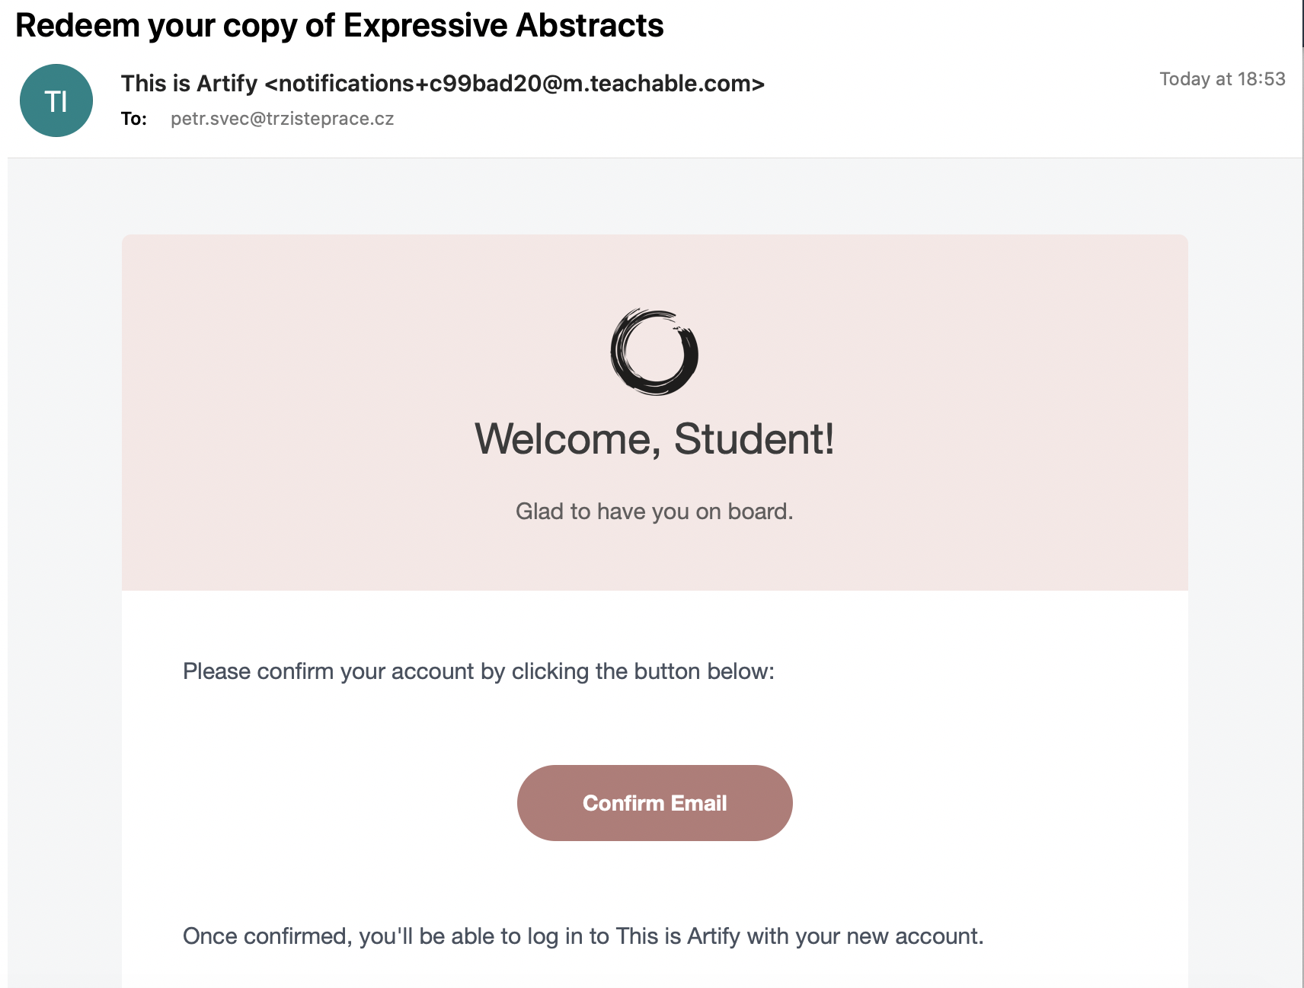The image size is (1304, 988).
Task: Click the 'Glad to have you on board.' text
Action: tap(654, 512)
